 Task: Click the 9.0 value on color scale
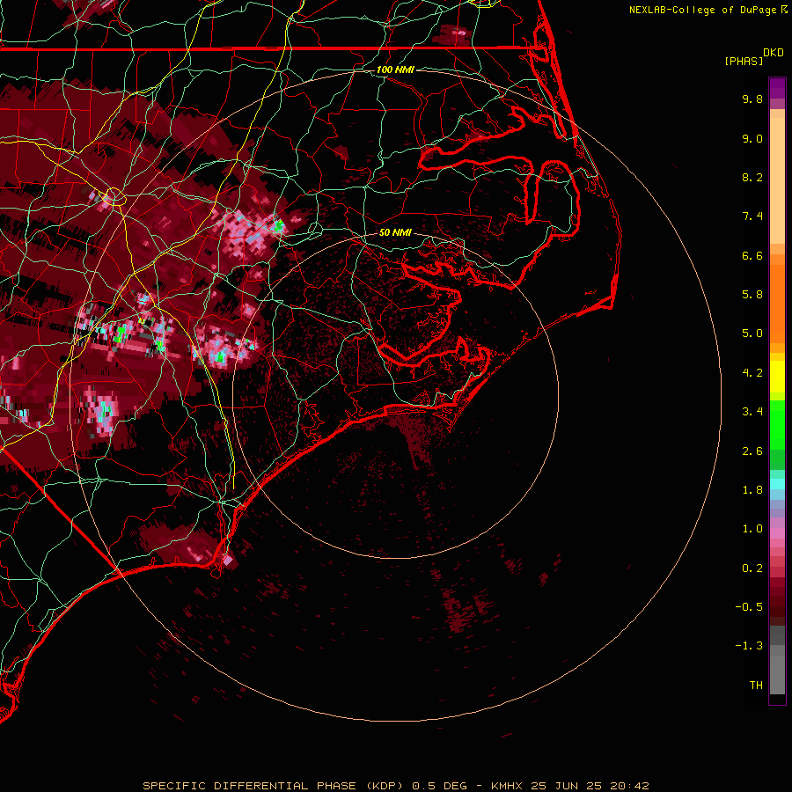(752, 138)
